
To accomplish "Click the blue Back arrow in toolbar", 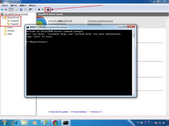I will pos(2,10).
